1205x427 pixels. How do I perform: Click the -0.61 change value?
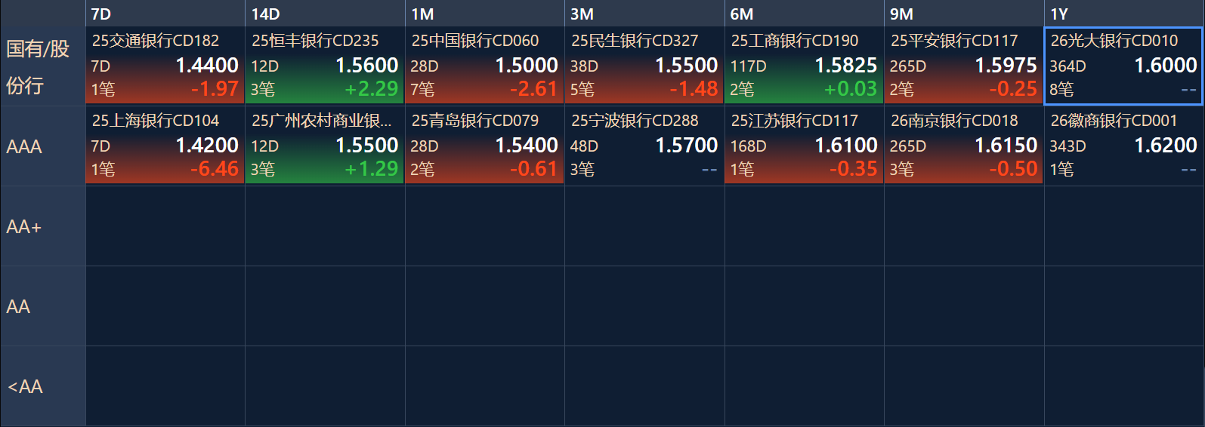[x=534, y=169]
